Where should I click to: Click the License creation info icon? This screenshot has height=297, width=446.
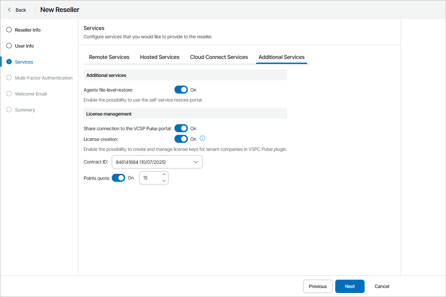tap(202, 138)
